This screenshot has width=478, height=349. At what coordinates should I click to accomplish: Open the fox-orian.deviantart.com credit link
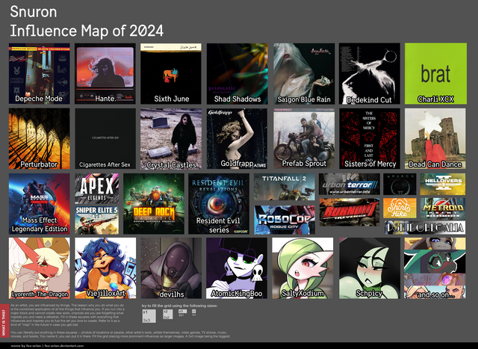point(64,346)
